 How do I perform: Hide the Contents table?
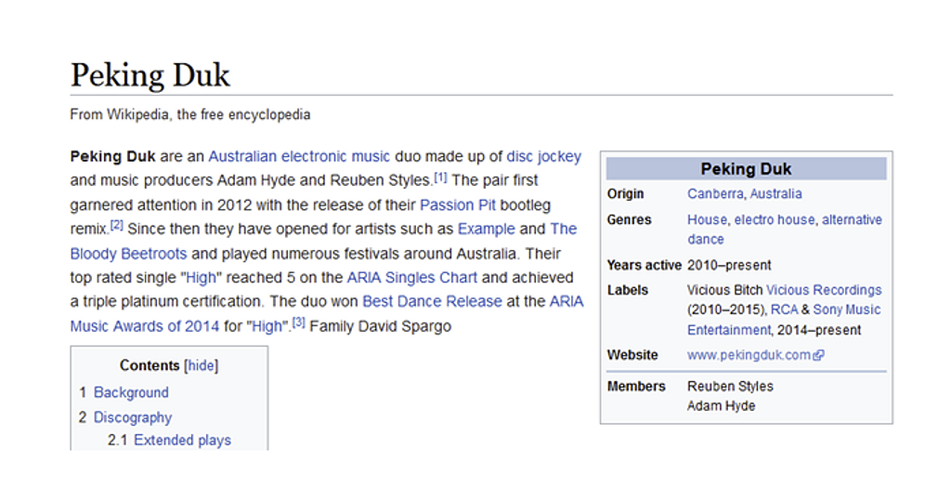click(x=202, y=365)
